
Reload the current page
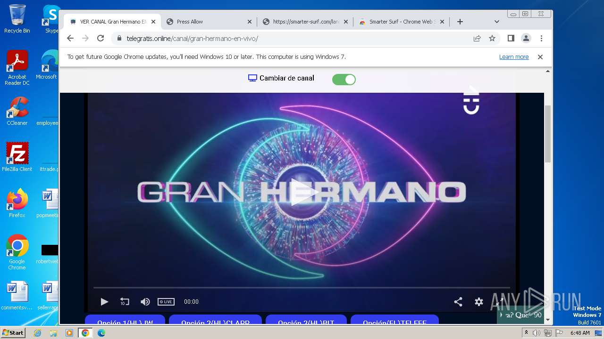pyautogui.click(x=101, y=39)
